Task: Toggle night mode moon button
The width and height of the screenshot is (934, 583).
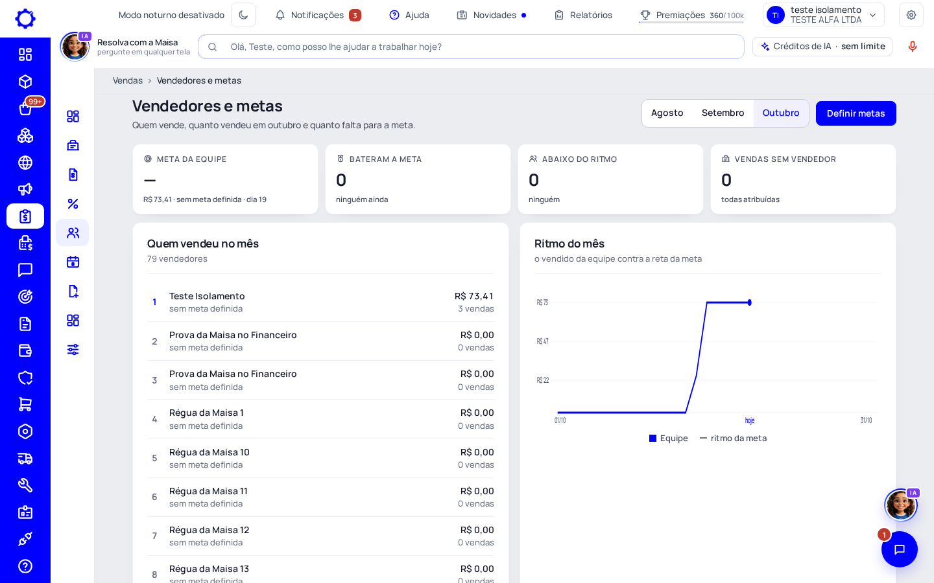Action: tap(243, 15)
